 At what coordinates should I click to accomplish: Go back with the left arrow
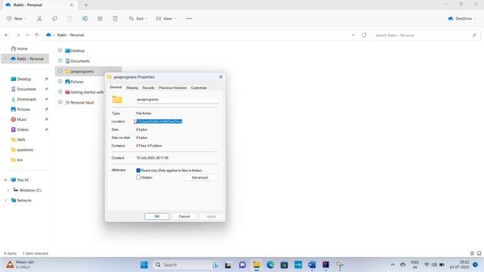tap(7, 36)
